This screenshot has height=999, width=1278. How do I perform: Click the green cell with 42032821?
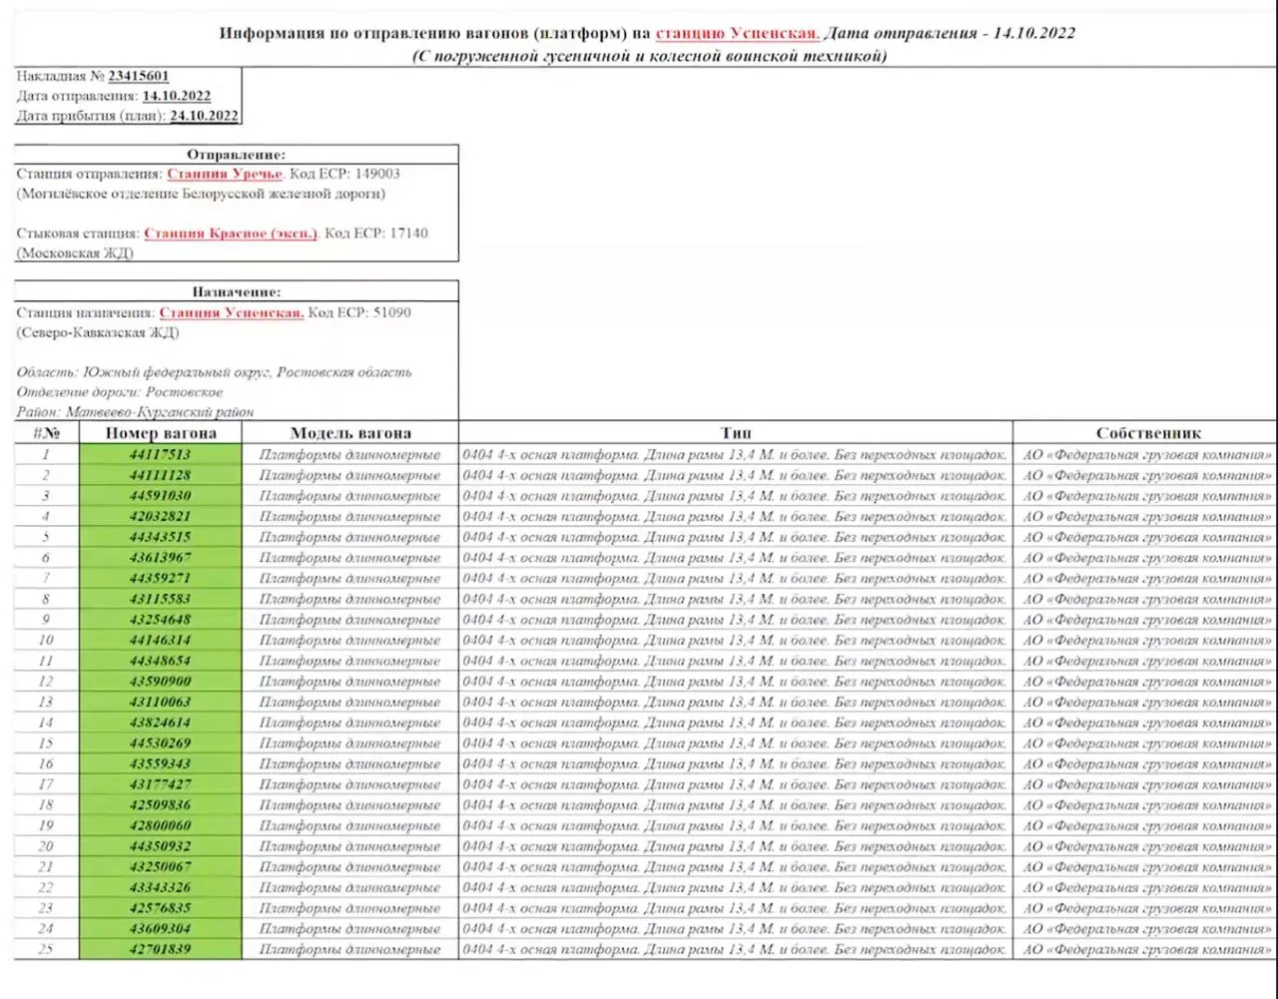click(163, 516)
